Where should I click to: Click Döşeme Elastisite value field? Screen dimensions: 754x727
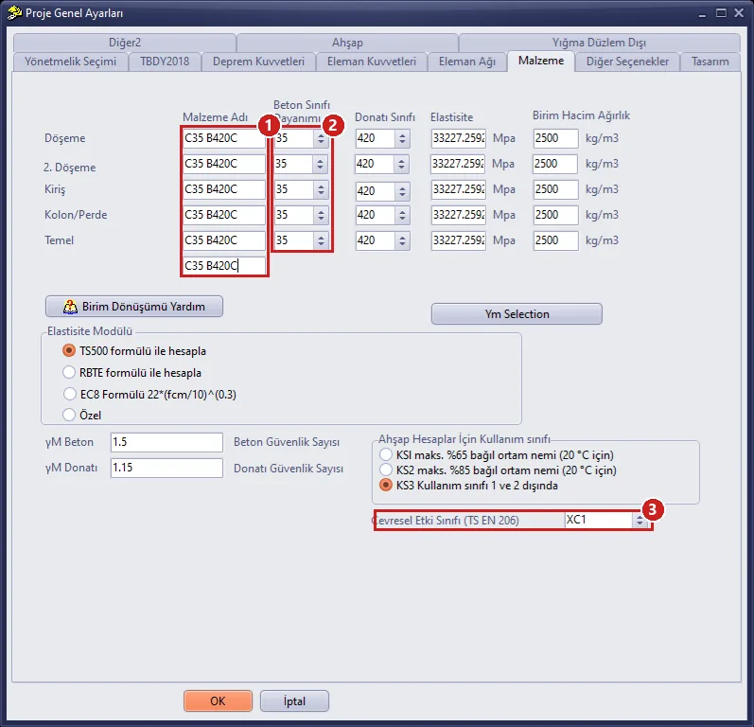pyautogui.click(x=458, y=138)
